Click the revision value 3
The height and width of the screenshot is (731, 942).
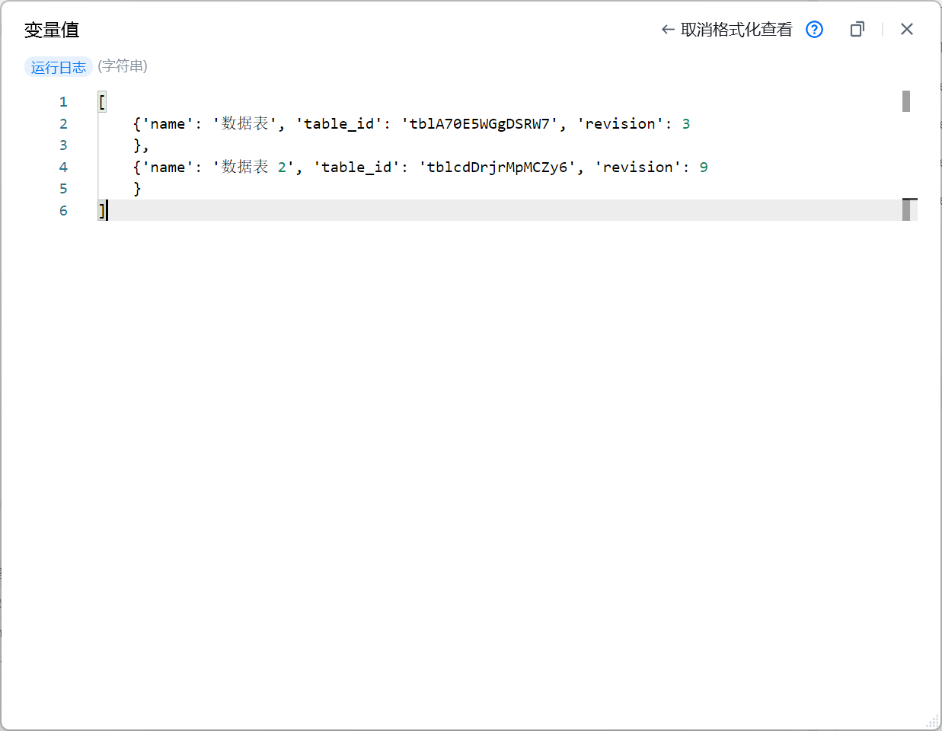[x=686, y=124]
